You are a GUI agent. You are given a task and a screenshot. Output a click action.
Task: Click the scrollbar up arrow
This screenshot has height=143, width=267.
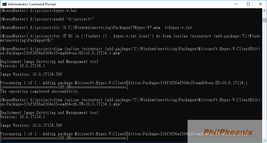(x=264, y=11)
